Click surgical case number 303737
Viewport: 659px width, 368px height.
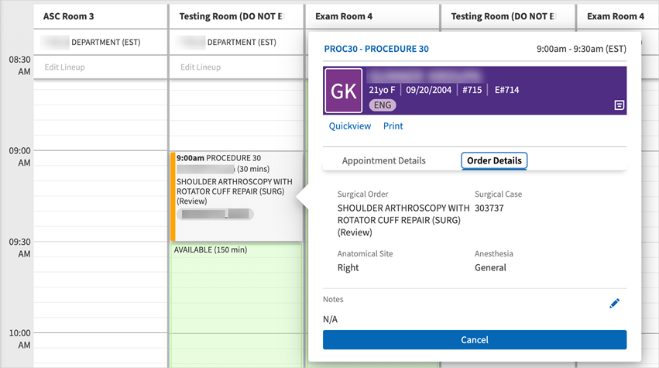tap(489, 208)
